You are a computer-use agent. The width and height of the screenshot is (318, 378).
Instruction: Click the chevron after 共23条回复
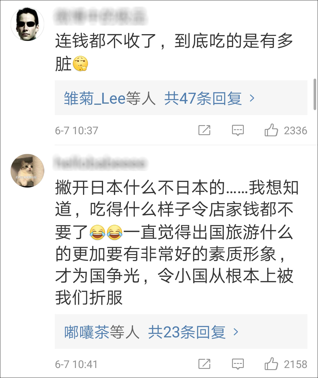point(236,332)
